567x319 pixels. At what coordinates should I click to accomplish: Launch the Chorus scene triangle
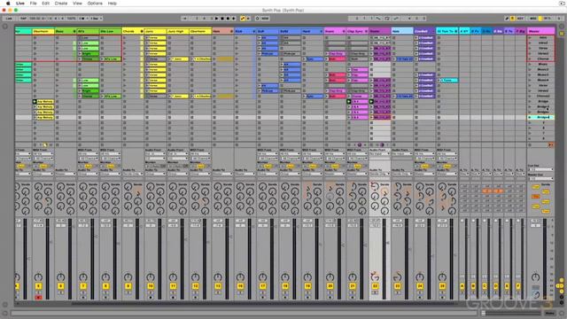click(x=530, y=58)
